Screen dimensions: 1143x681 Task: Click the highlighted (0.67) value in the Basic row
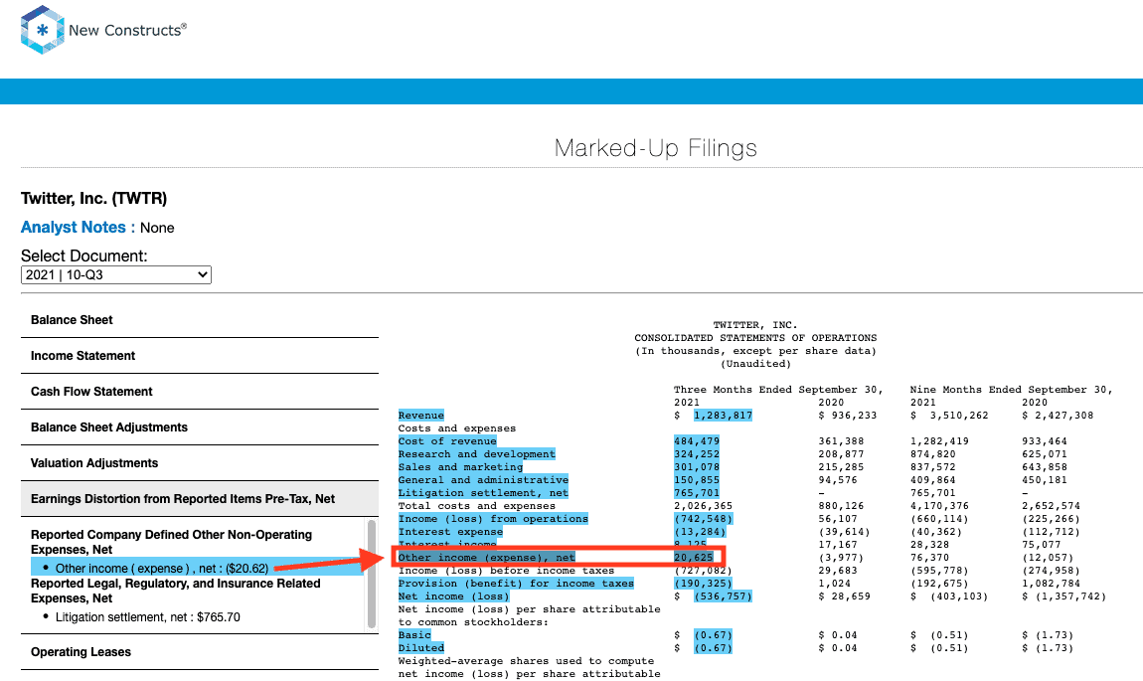(x=713, y=636)
